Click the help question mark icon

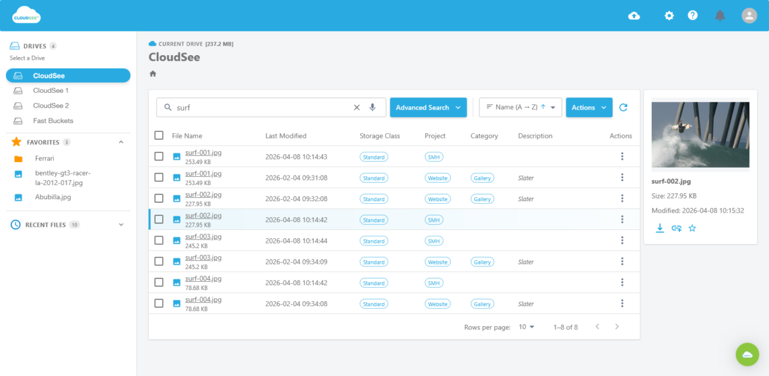click(x=693, y=15)
